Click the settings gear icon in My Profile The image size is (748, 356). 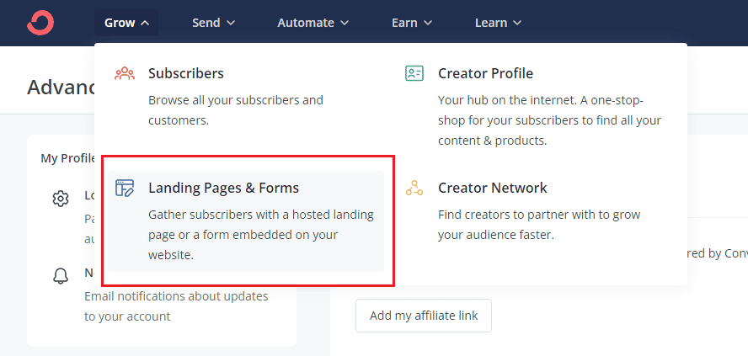[61, 199]
